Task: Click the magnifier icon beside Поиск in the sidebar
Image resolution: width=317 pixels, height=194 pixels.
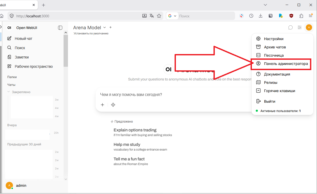Action: pyautogui.click(x=9, y=48)
